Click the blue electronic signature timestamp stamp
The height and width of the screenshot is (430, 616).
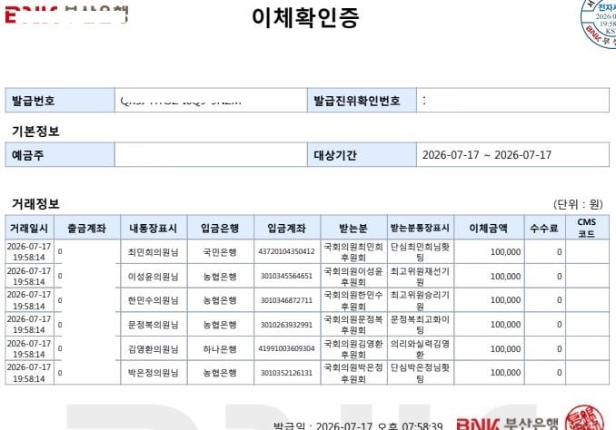coord(599,23)
